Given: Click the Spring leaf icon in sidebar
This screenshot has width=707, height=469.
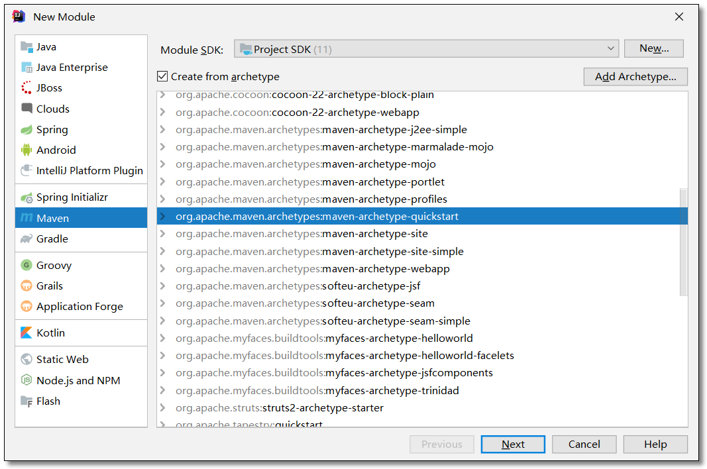Looking at the screenshot, I should (27, 130).
